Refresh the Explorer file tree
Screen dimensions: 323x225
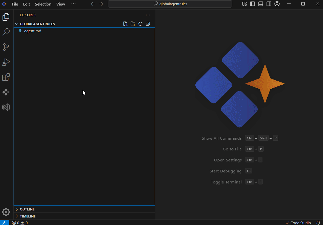click(x=140, y=24)
